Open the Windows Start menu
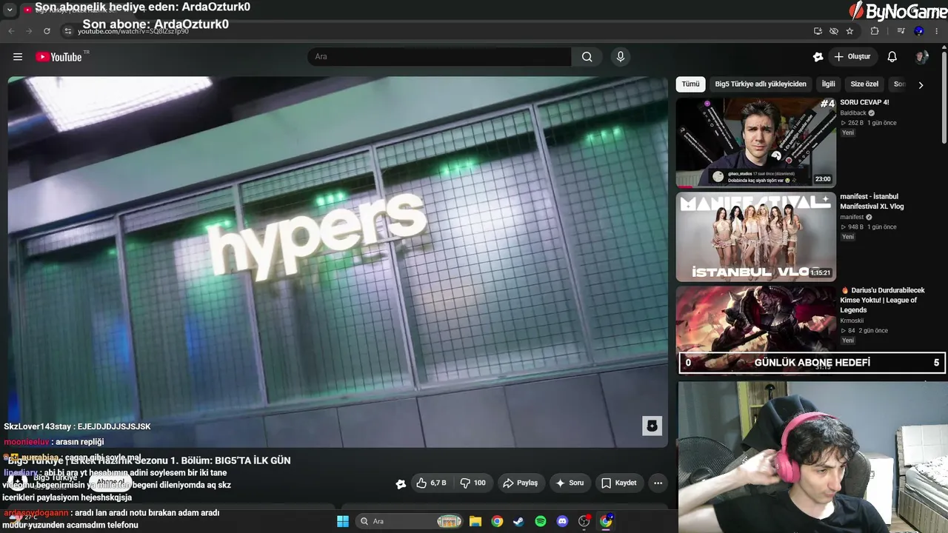This screenshot has width=948, height=533. tap(343, 521)
